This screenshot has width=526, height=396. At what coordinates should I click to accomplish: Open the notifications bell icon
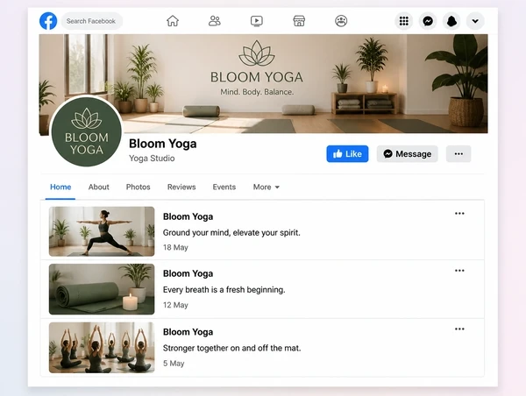coord(451,21)
